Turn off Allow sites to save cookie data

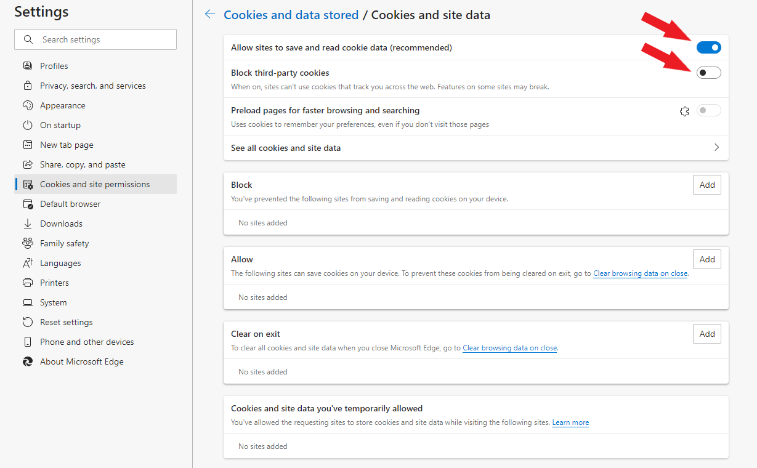point(708,47)
